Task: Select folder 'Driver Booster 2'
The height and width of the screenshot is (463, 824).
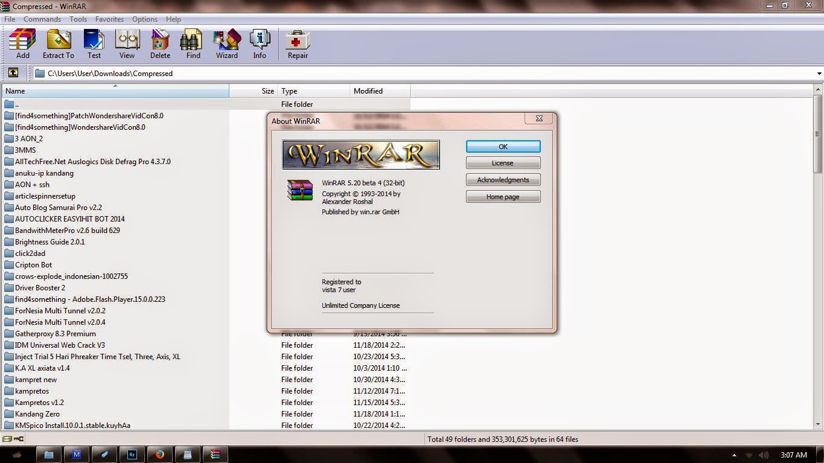Action: pyautogui.click(x=40, y=288)
